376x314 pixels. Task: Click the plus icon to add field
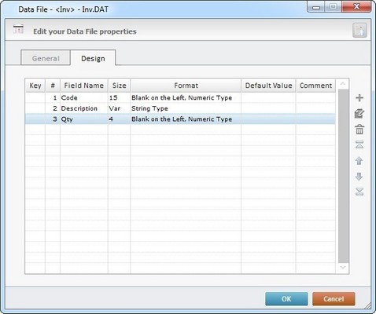coord(359,98)
